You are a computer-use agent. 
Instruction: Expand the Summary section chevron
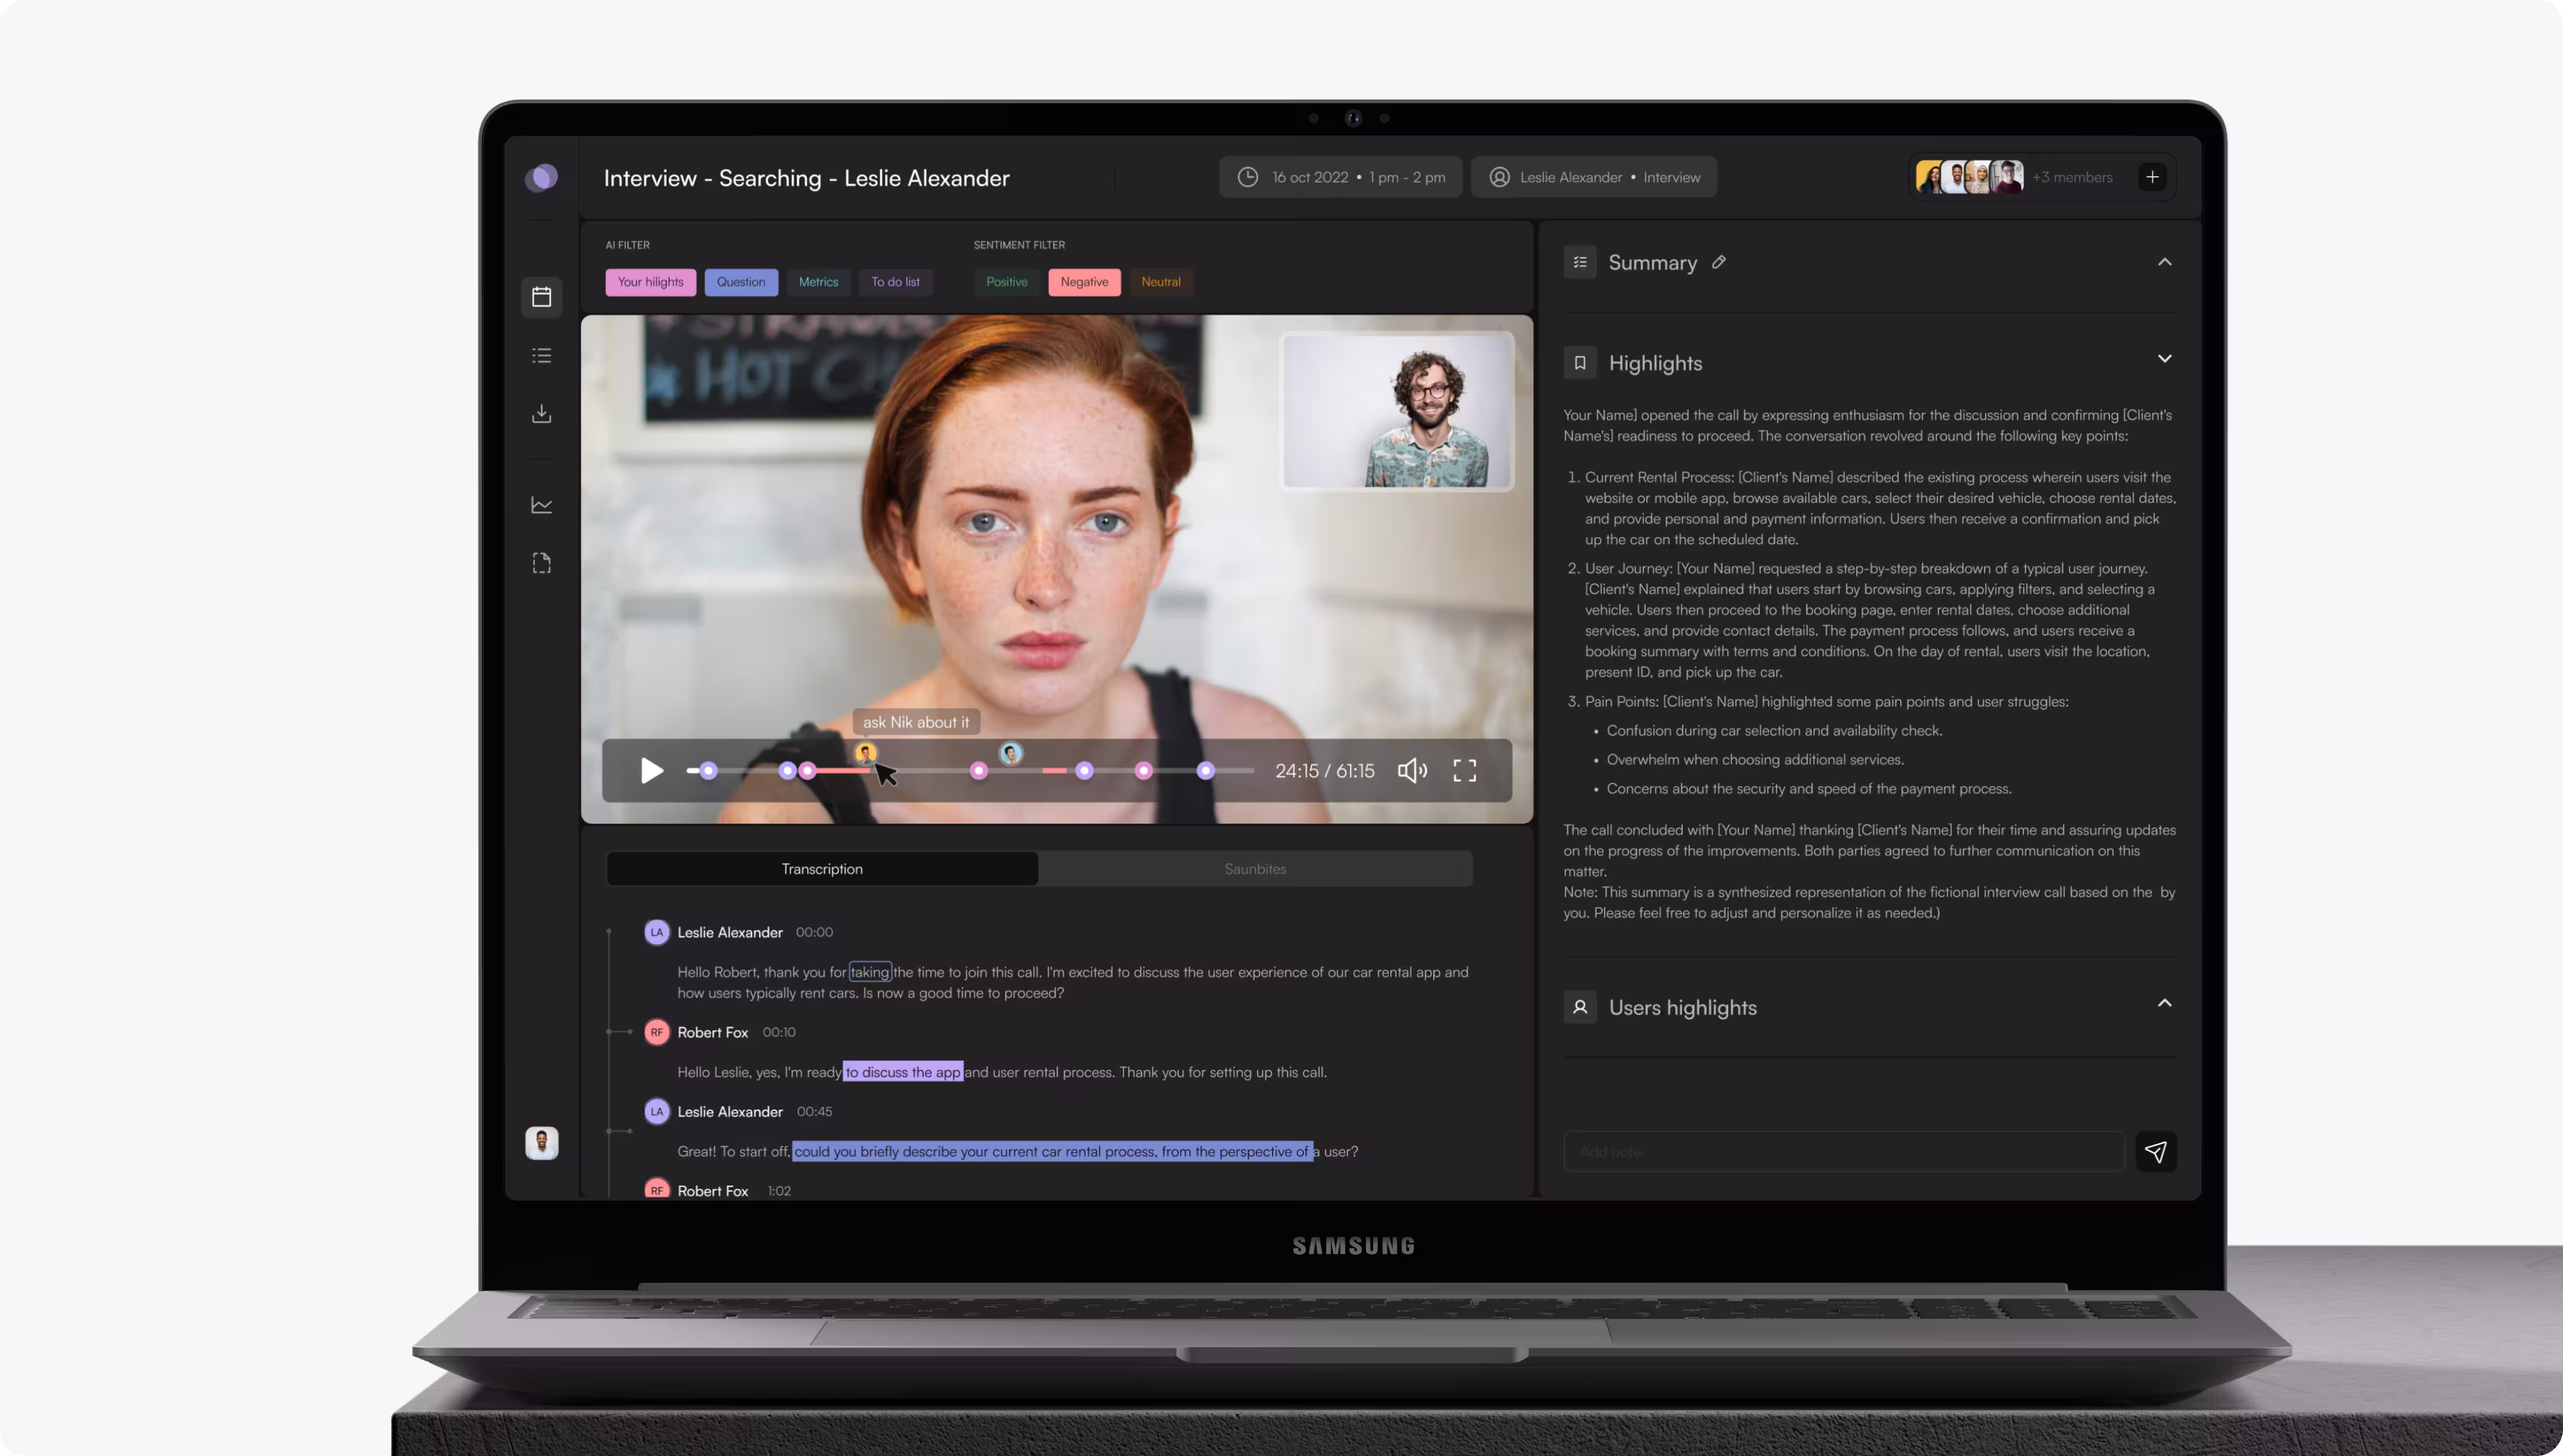click(2165, 262)
